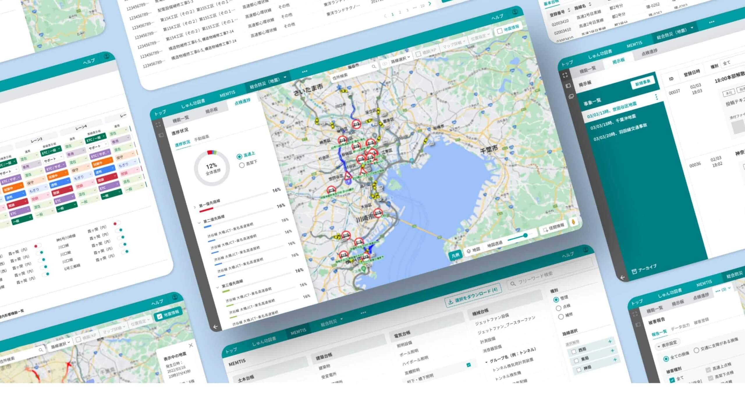Click the vertical dots menu beside 事象一覧

point(656,97)
